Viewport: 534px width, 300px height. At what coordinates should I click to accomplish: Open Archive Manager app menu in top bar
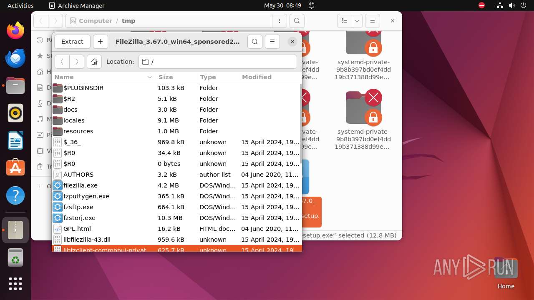(x=77, y=5)
